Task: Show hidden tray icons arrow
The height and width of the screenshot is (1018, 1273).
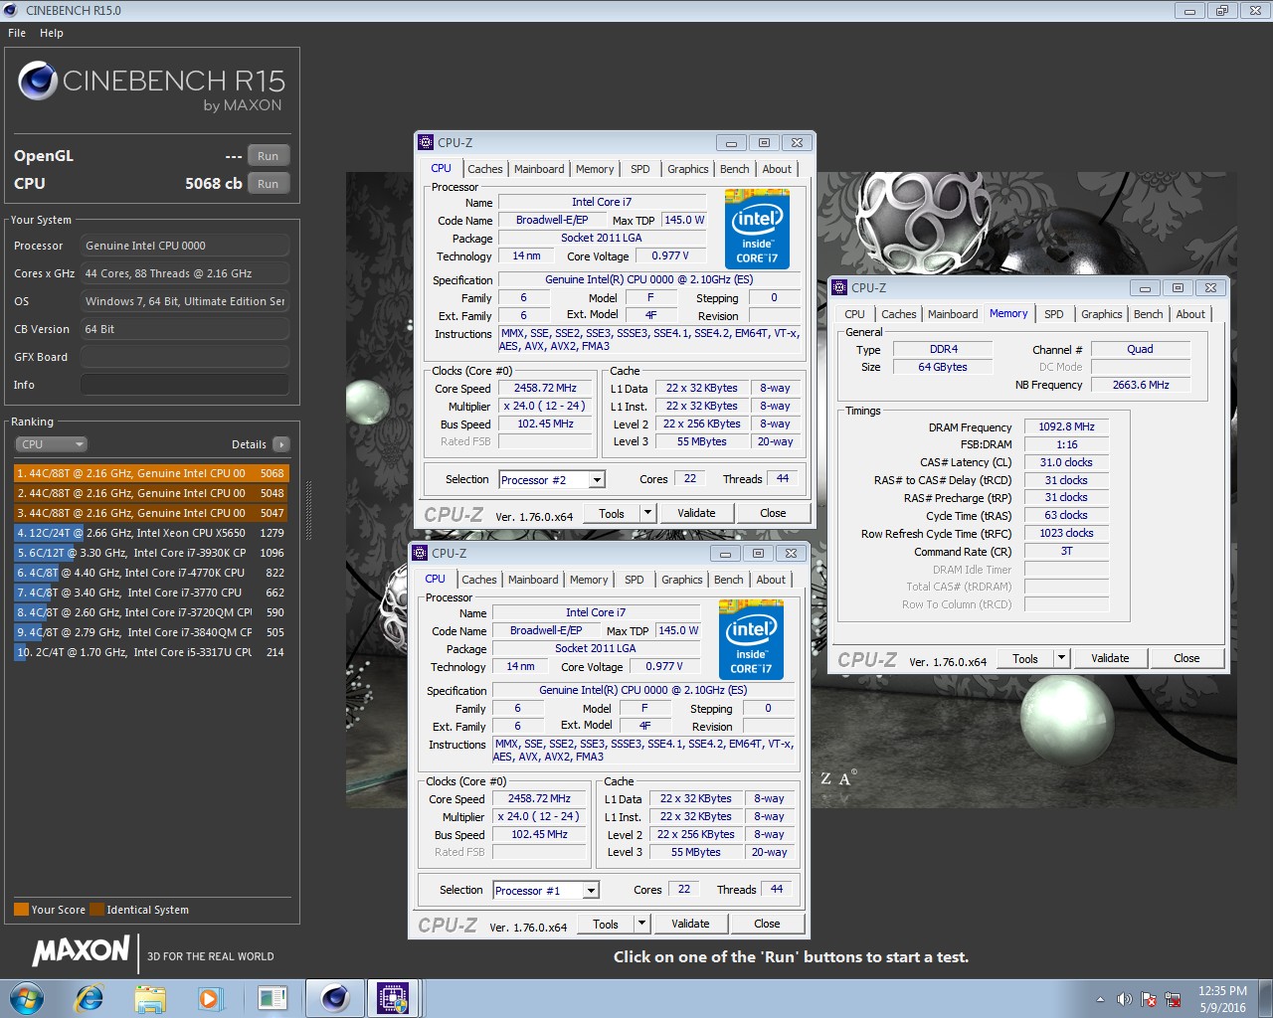Action: tap(1100, 999)
